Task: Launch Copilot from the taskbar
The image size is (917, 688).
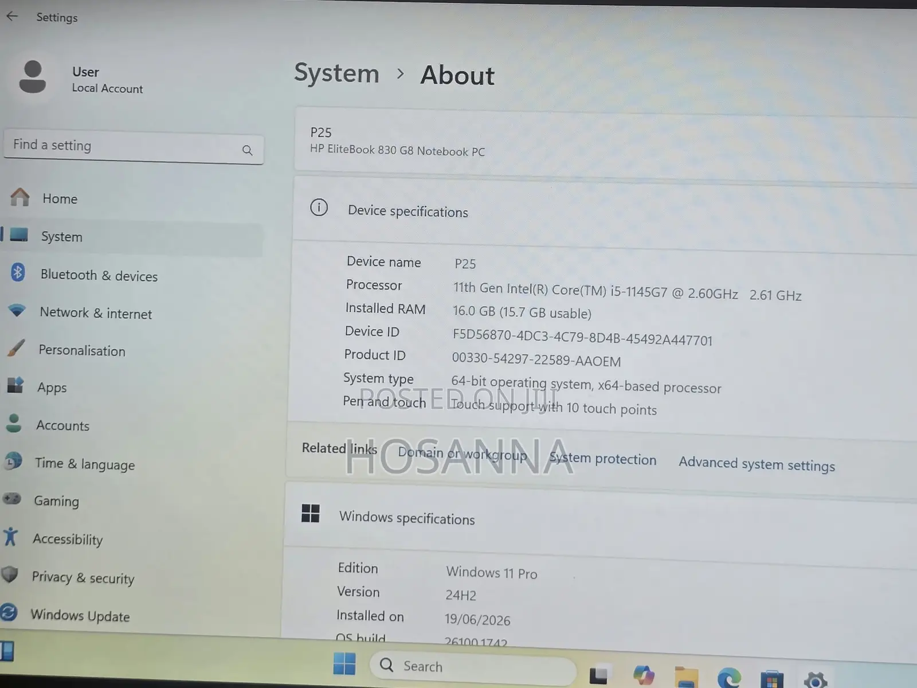Action: coord(644,675)
